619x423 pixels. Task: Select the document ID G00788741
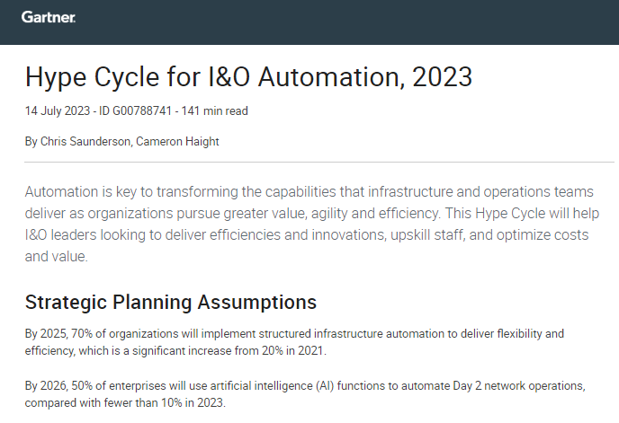pyautogui.click(x=135, y=111)
